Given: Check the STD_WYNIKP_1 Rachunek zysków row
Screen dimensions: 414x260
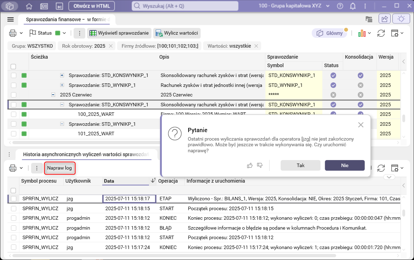Looking at the screenshot, I should click(x=13, y=85).
